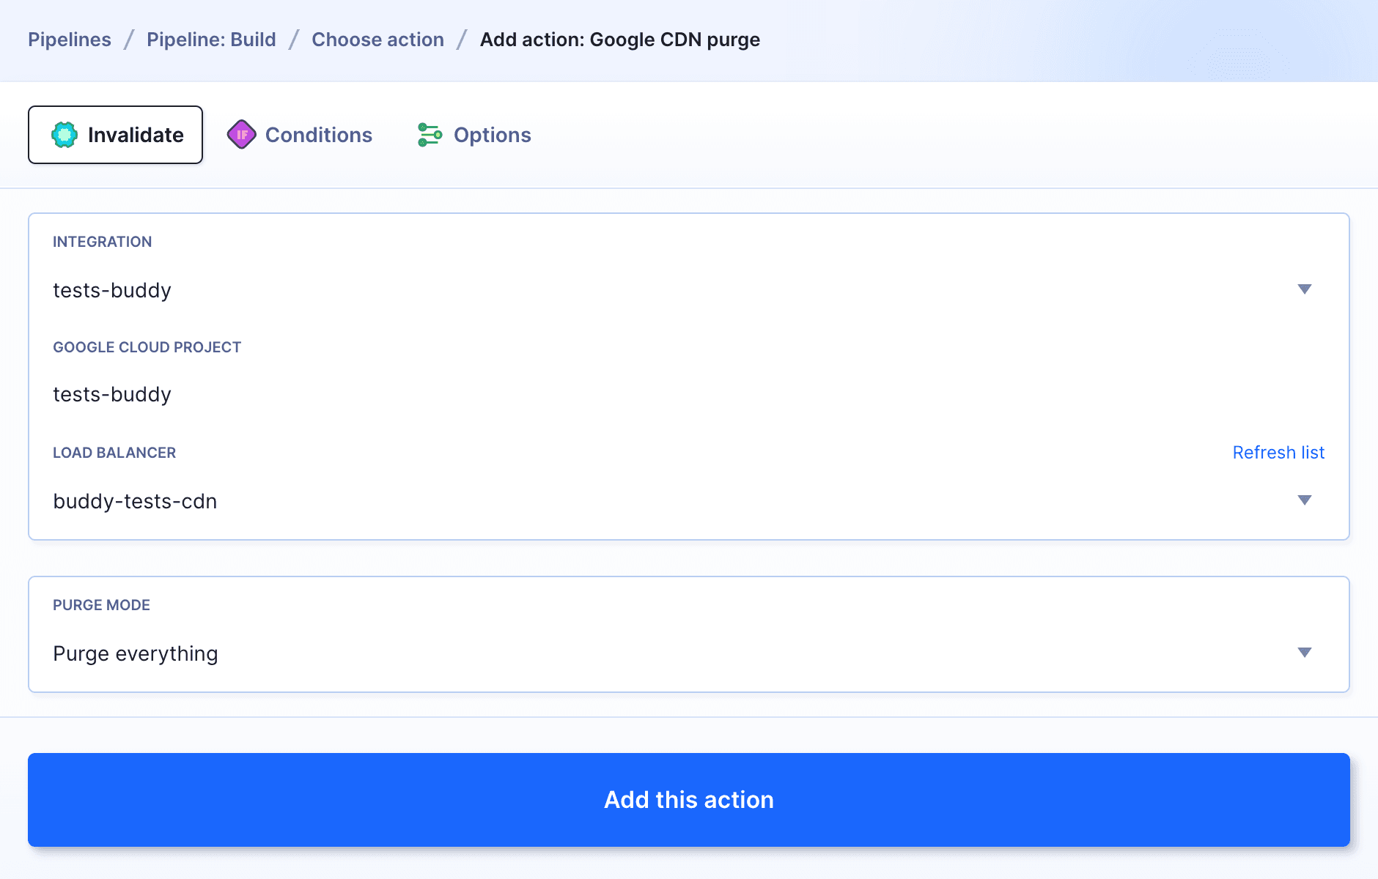The height and width of the screenshot is (879, 1378).
Task: Open the Integration dropdown arrow
Action: point(1305,290)
